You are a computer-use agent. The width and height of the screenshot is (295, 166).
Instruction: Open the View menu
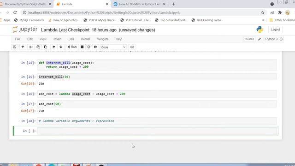tap(43, 39)
